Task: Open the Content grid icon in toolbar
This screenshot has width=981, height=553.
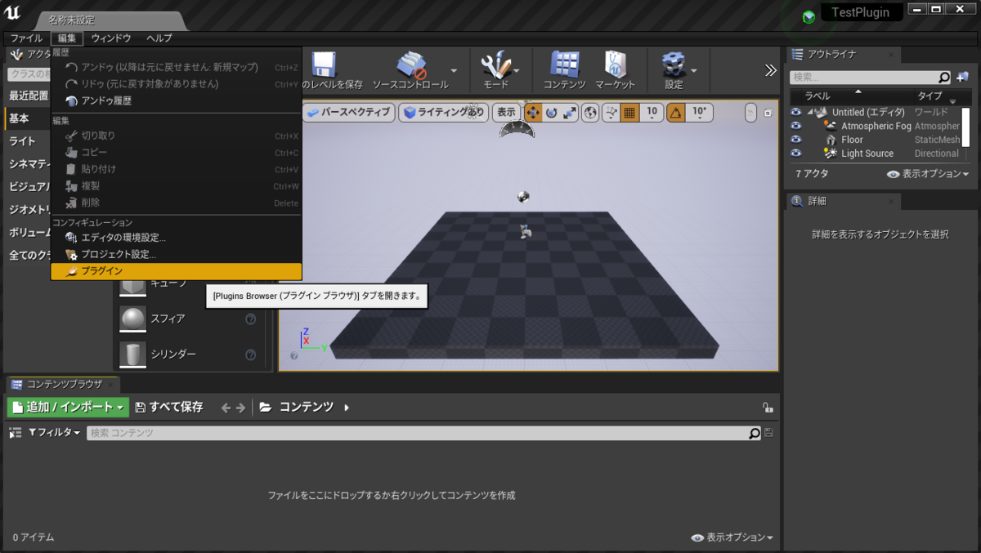Action: click(565, 65)
